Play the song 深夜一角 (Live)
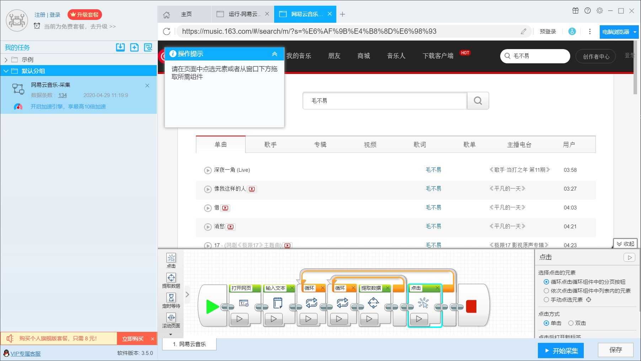The image size is (641, 361). (x=208, y=170)
